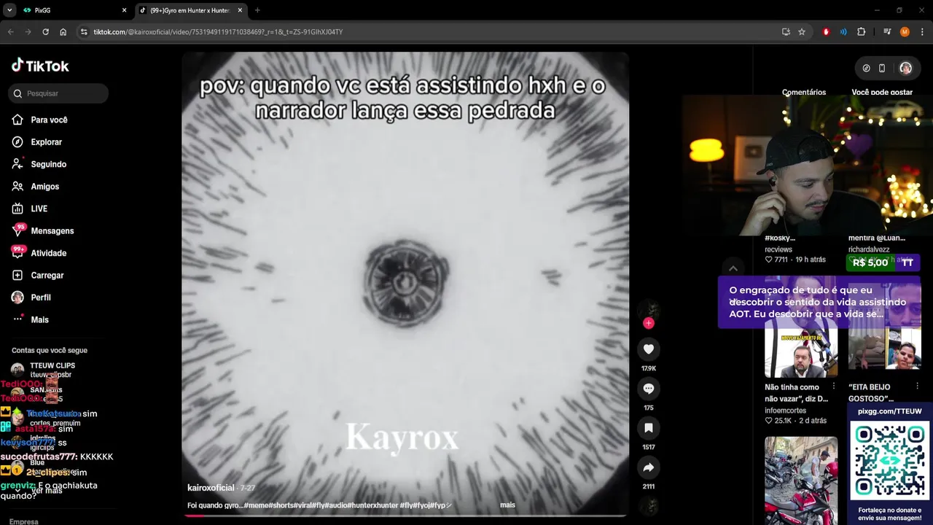The height and width of the screenshot is (525, 933).
Task: Go to the previous video with the up arrow
Action: click(733, 268)
